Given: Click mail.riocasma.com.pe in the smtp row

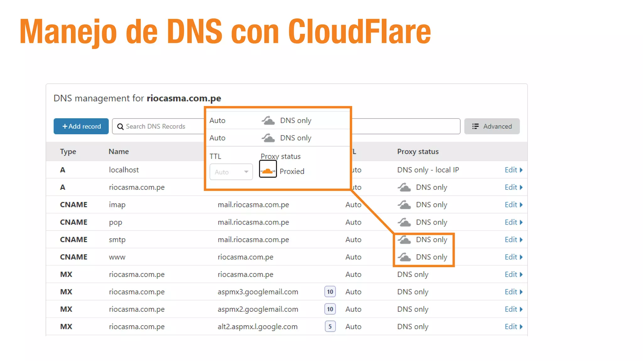Looking at the screenshot, I should (x=253, y=240).
